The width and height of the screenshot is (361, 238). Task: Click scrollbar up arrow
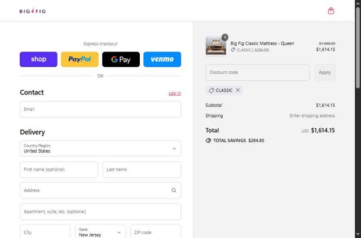point(358,2)
